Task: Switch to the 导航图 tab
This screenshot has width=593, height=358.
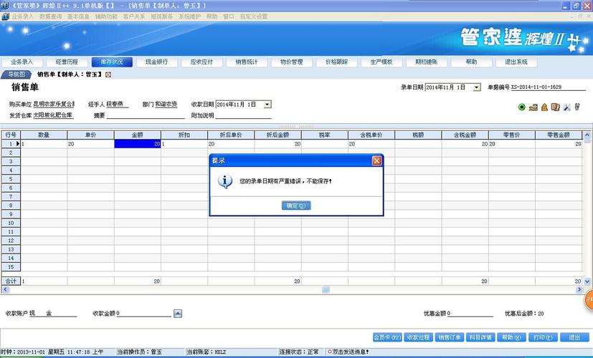Action: pos(16,74)
